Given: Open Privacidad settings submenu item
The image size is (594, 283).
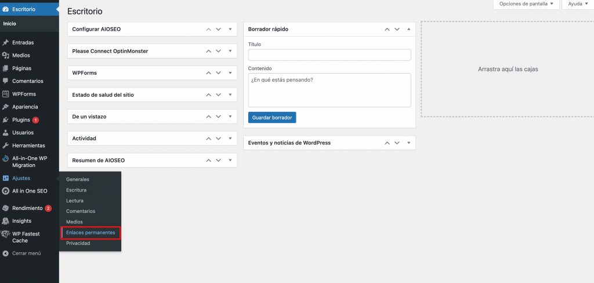Looking at the screenshot, I should (78, 243).
